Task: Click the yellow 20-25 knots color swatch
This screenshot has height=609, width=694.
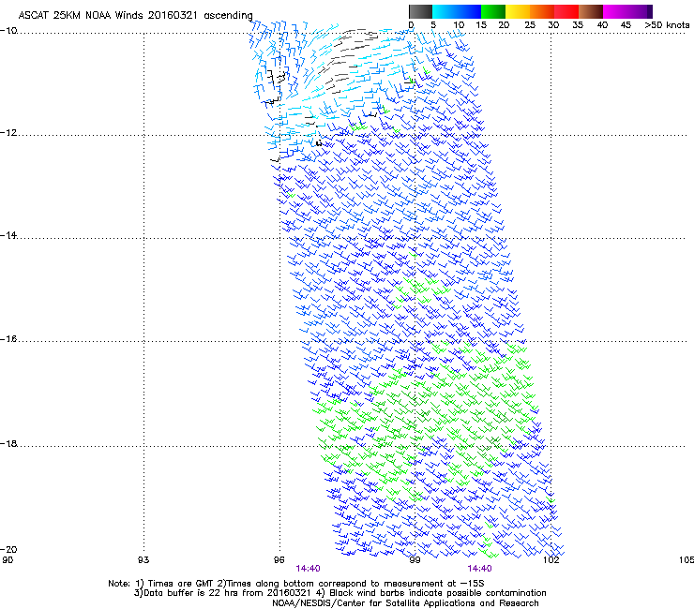Action: (x=518, y=11)
